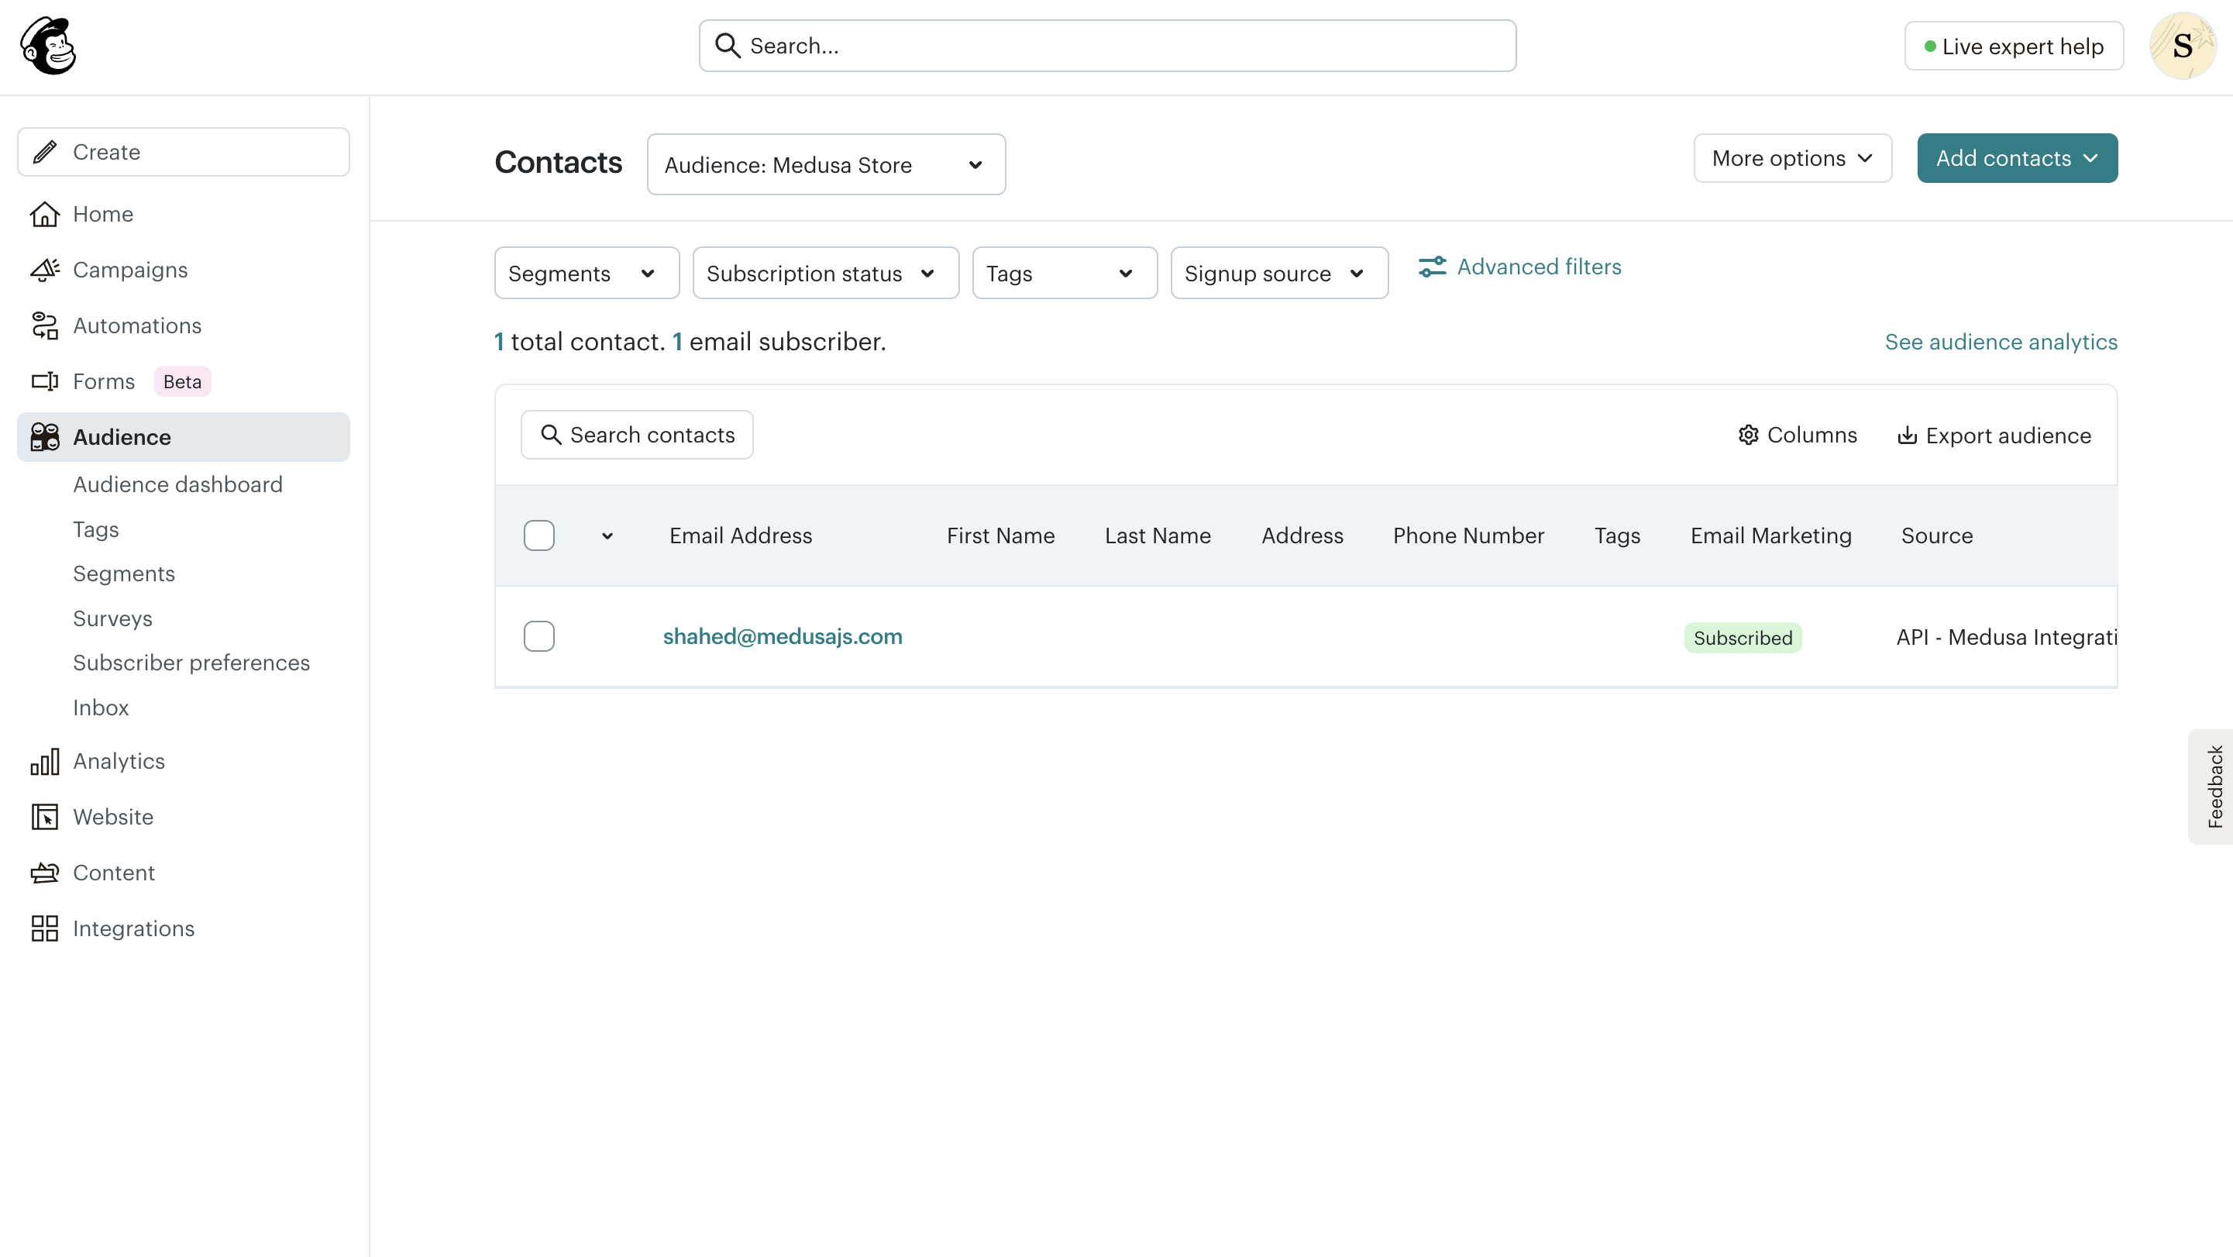Click the Automations icon
Viewport: 2233px width, 1257px height.
pyautogui.click(x=46, y=325)
